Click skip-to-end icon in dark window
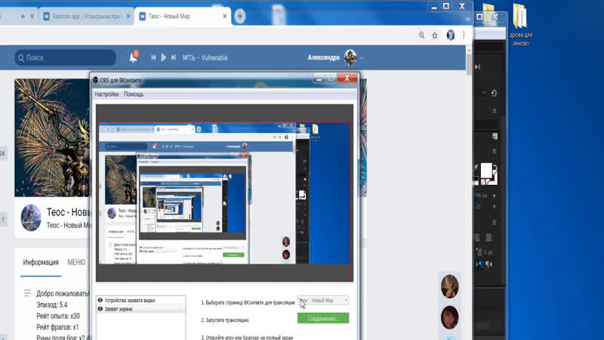The height and width of the screenshot is (340, 604). 478,67
